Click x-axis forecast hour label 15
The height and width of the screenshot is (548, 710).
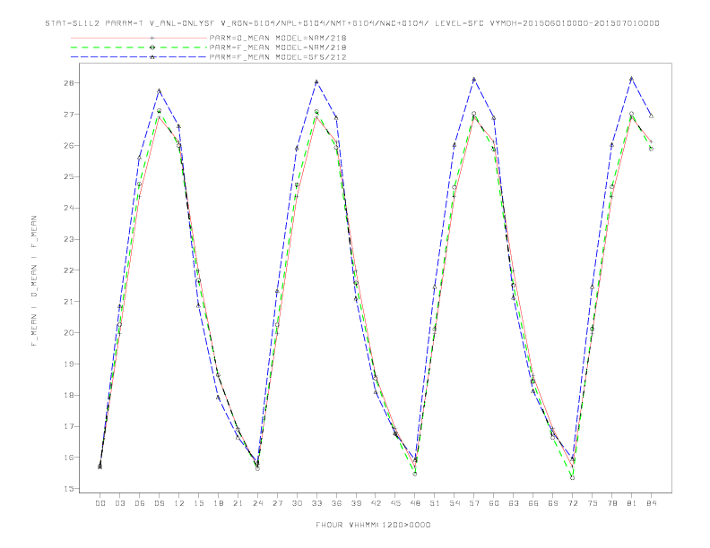click(198, 503)
